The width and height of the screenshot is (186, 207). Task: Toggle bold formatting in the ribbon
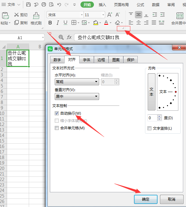[50, 23]
